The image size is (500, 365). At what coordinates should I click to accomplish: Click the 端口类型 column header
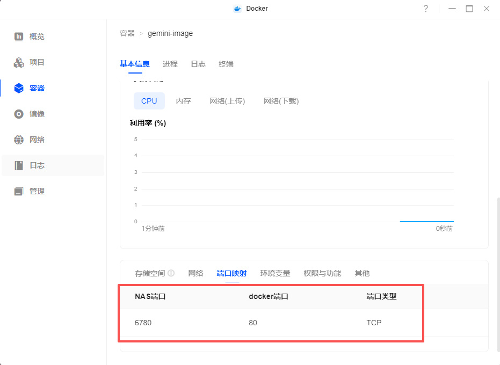point(381,296)
